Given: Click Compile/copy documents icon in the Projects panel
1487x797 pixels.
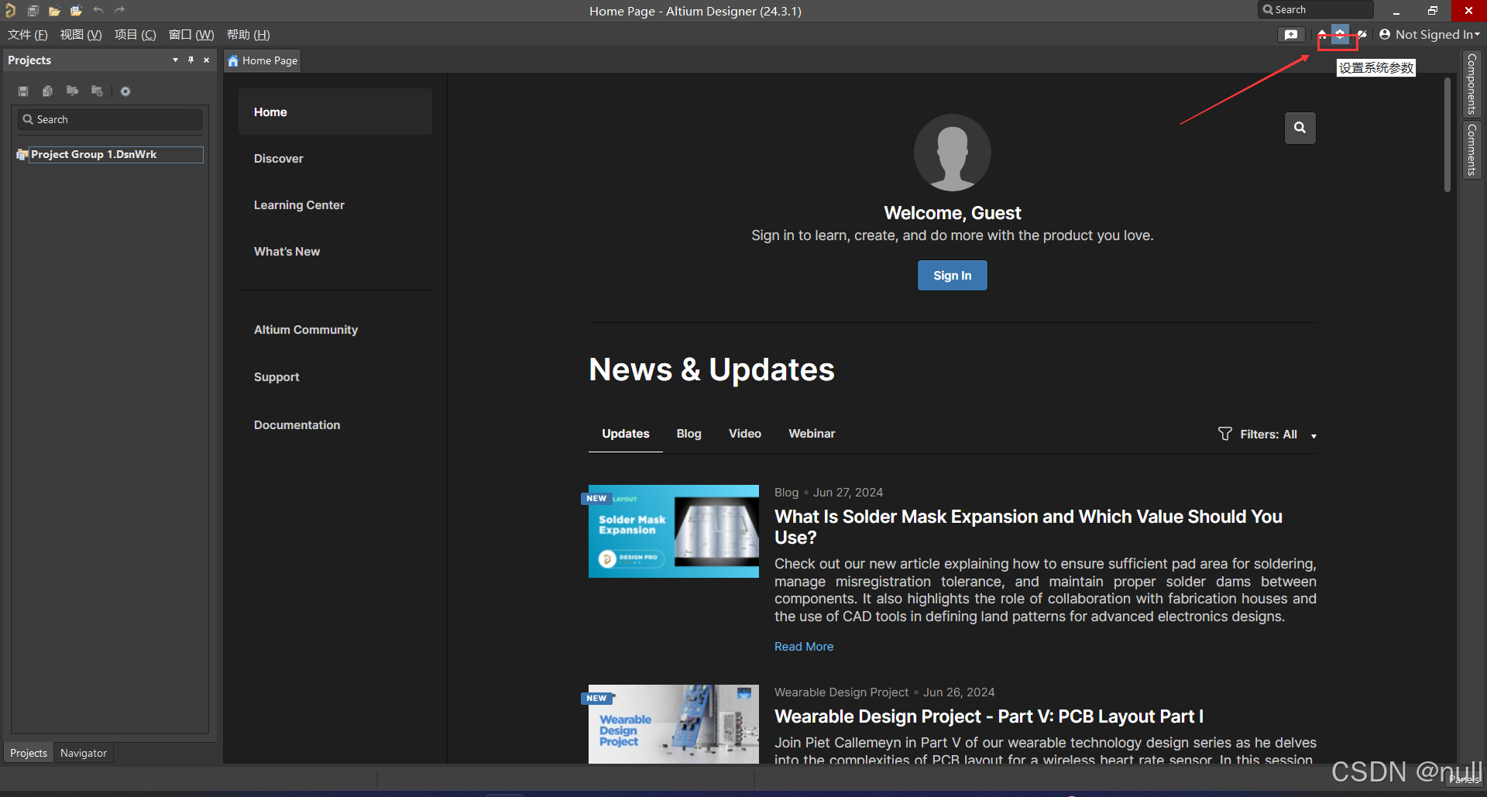Looking at the screenshot, I should tap(47, 91).
